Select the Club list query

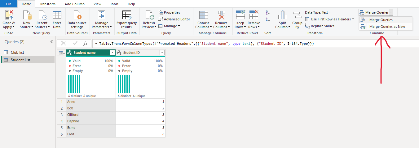[17, 53]
